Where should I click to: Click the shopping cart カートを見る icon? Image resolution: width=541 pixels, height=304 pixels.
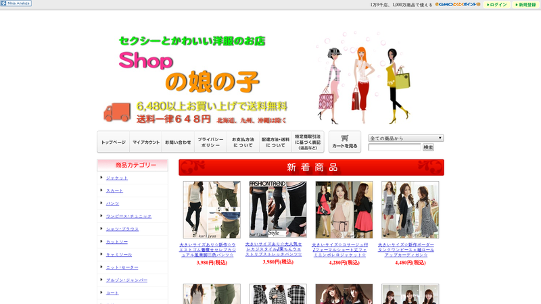tap(345, 142)
